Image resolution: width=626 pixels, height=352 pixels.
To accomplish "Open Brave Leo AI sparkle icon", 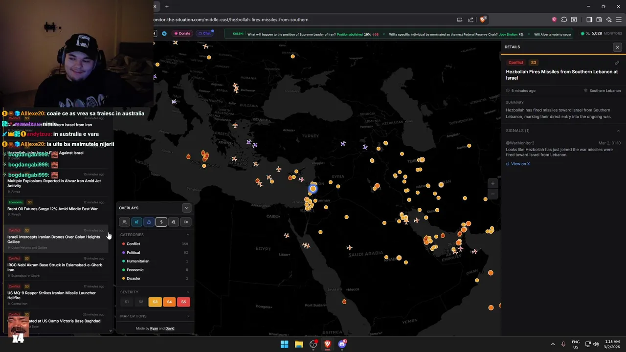I will point(609,20).
